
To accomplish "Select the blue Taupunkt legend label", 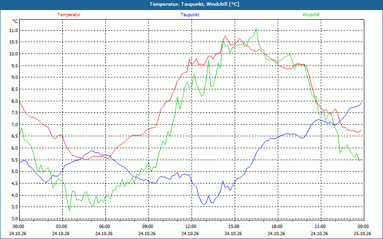I will tap(190, 15).
